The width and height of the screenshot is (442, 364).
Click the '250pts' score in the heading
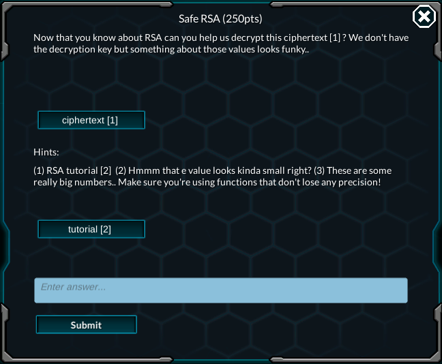tap(242, 19)
